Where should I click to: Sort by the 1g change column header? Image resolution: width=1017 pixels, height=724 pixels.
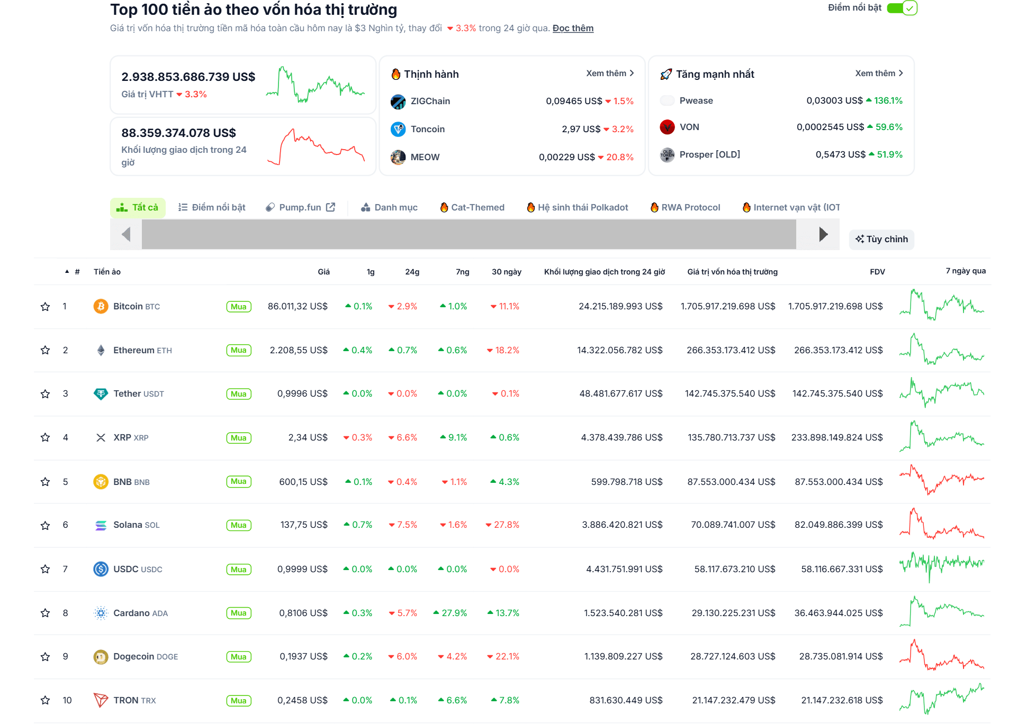point(371,272)
